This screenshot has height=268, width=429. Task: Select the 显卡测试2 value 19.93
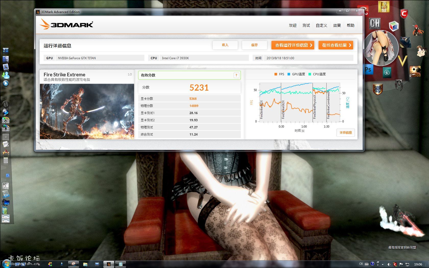click(194, 120)
